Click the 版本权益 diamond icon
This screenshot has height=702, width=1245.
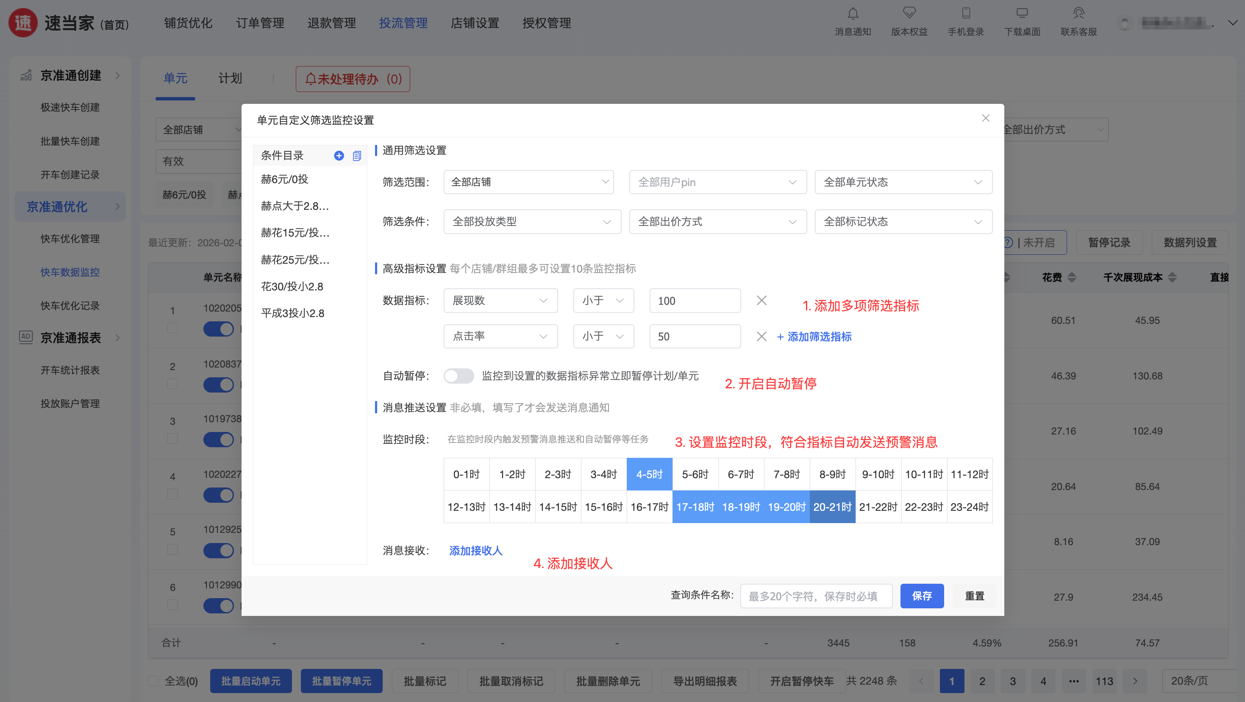pyautogui.click(x=909, y=14)
